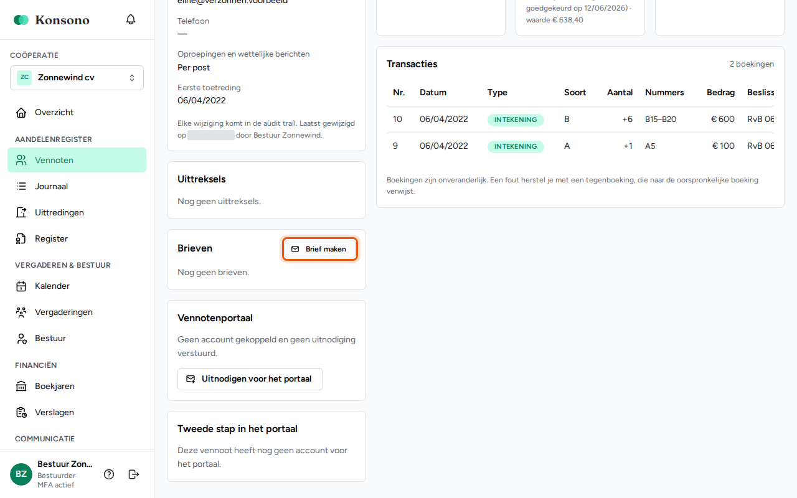Click the BZ user avatar
The image size is (797, 498).
(x=21, y=474)
